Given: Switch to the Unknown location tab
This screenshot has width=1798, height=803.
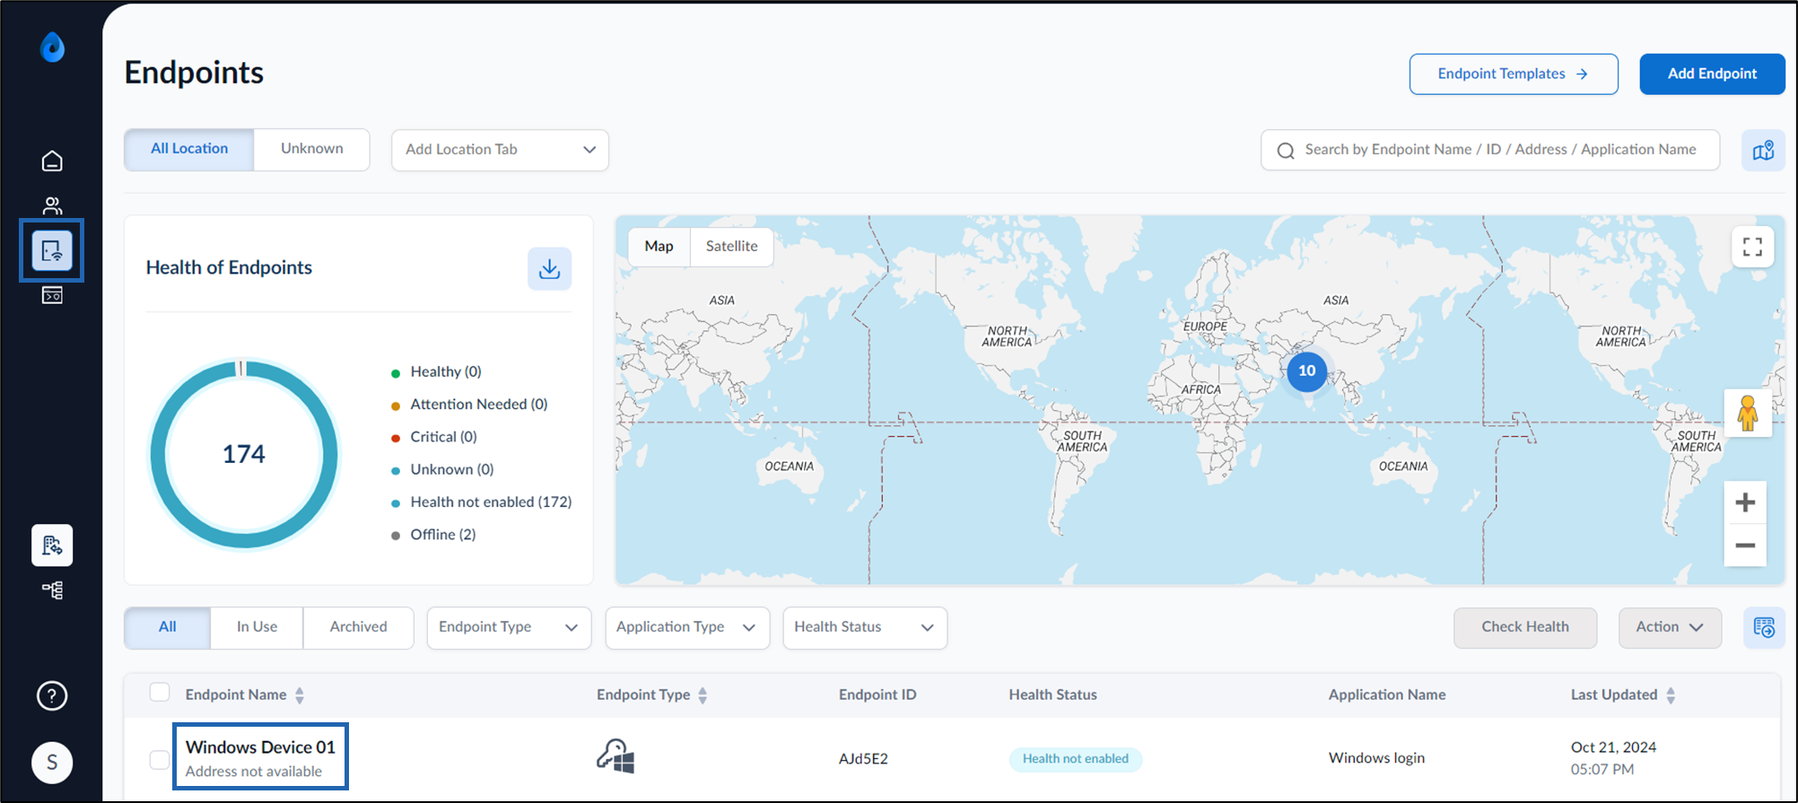Looking at the screenshot, I should pos(312,149).
